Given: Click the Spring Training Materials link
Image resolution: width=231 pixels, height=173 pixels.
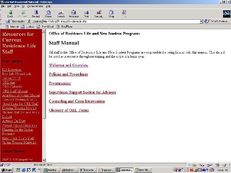Looking at the screenshot, I should [19, 142].
